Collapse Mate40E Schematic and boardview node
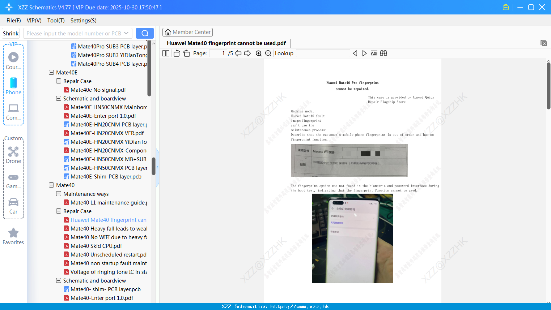This screenshot has height=310, width=551. coord(59,98)
